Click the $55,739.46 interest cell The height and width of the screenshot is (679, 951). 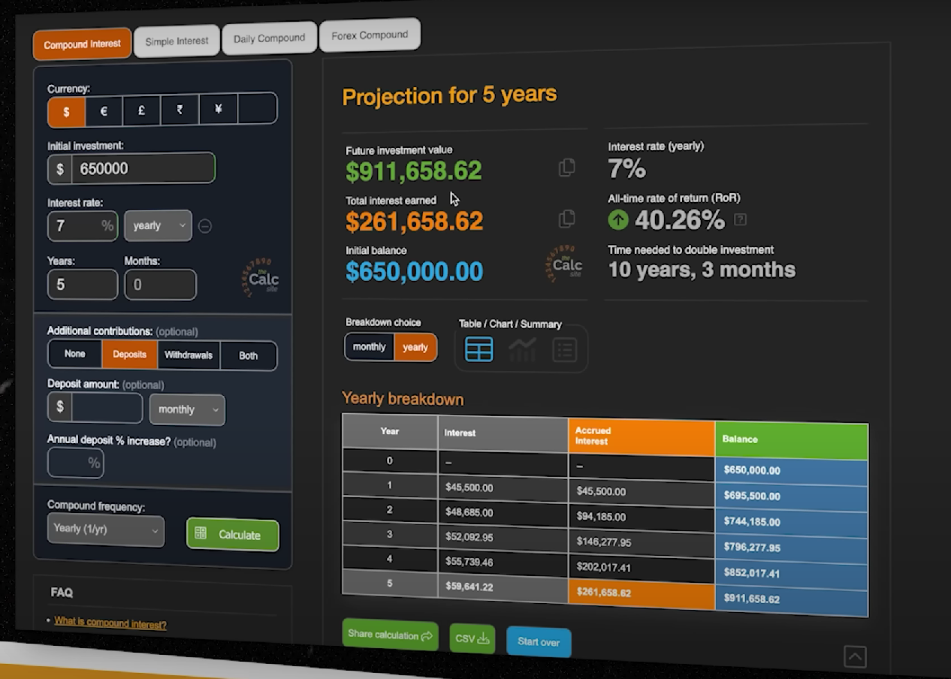point(503,561)
